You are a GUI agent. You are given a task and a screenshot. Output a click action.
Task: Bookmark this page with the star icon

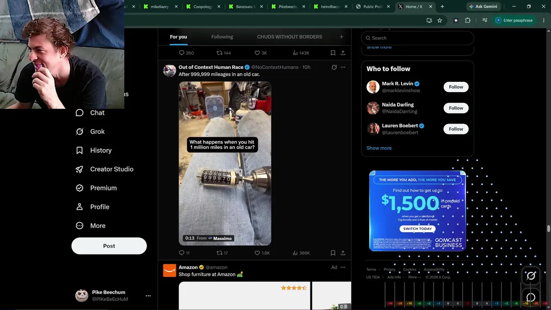click(440, 20)
